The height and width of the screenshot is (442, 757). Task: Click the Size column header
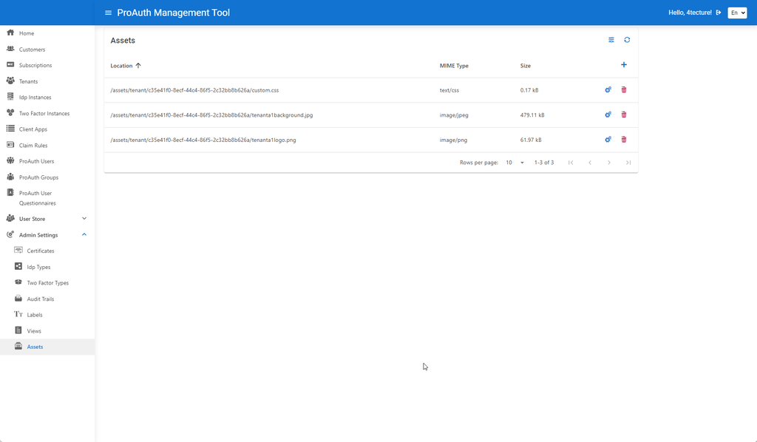click(526, 66)
